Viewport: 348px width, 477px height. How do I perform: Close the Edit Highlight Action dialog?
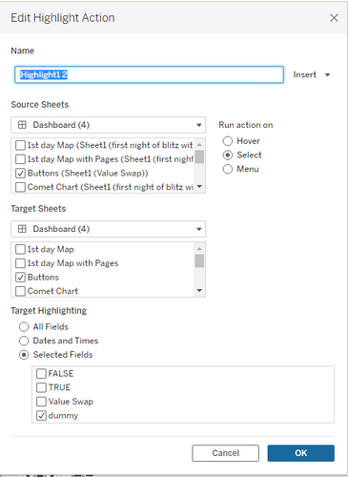334,18
